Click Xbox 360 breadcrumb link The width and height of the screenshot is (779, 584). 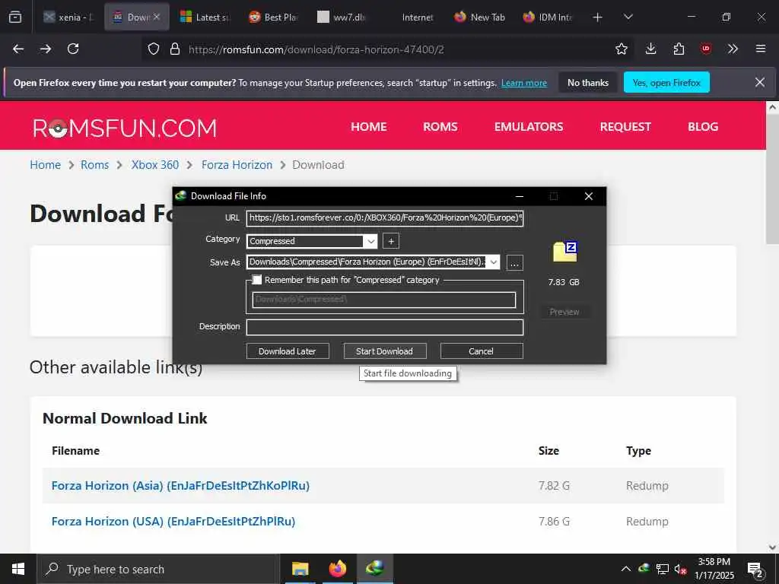coord(155,165)
